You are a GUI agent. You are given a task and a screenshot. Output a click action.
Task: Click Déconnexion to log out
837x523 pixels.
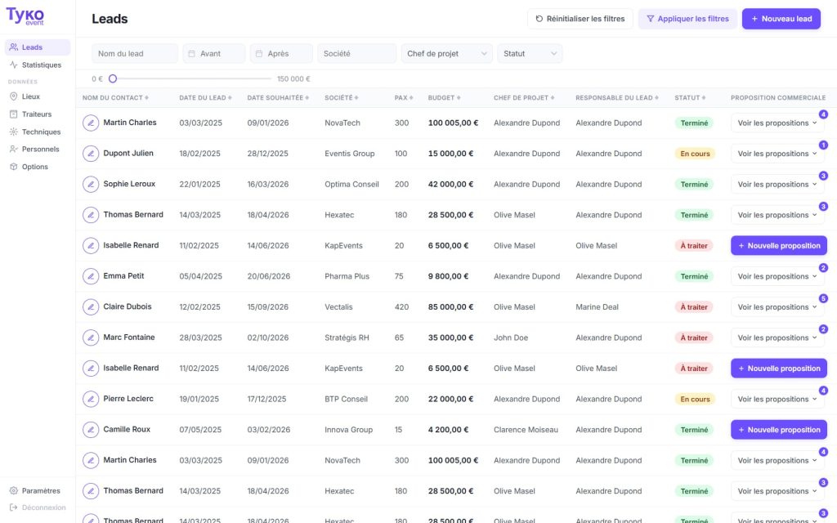38,507
